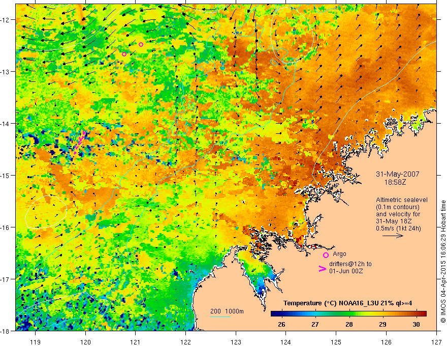Click the temperature color bar
The width and height of the screenshot is (447, 346).
[x=348, y=313]
